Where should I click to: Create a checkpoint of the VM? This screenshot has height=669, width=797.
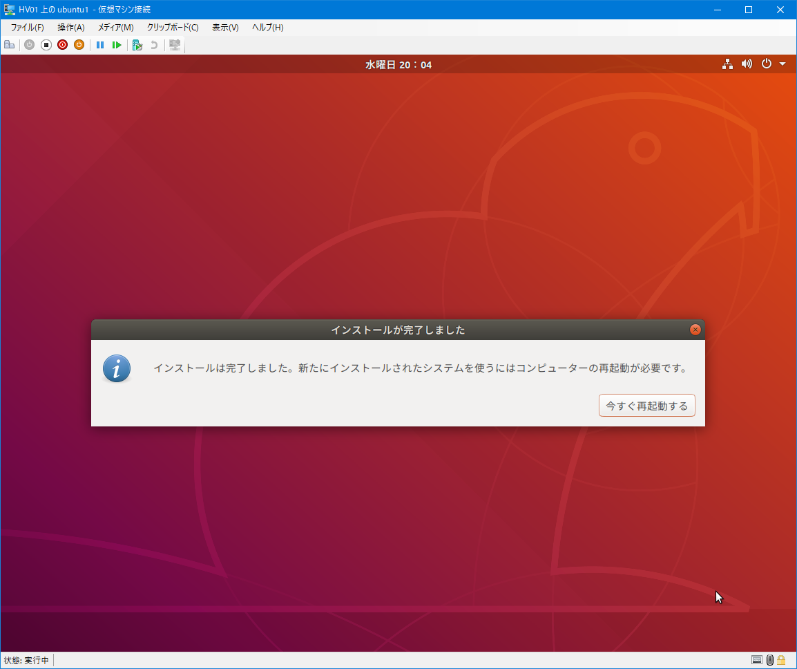coord(137,44)
